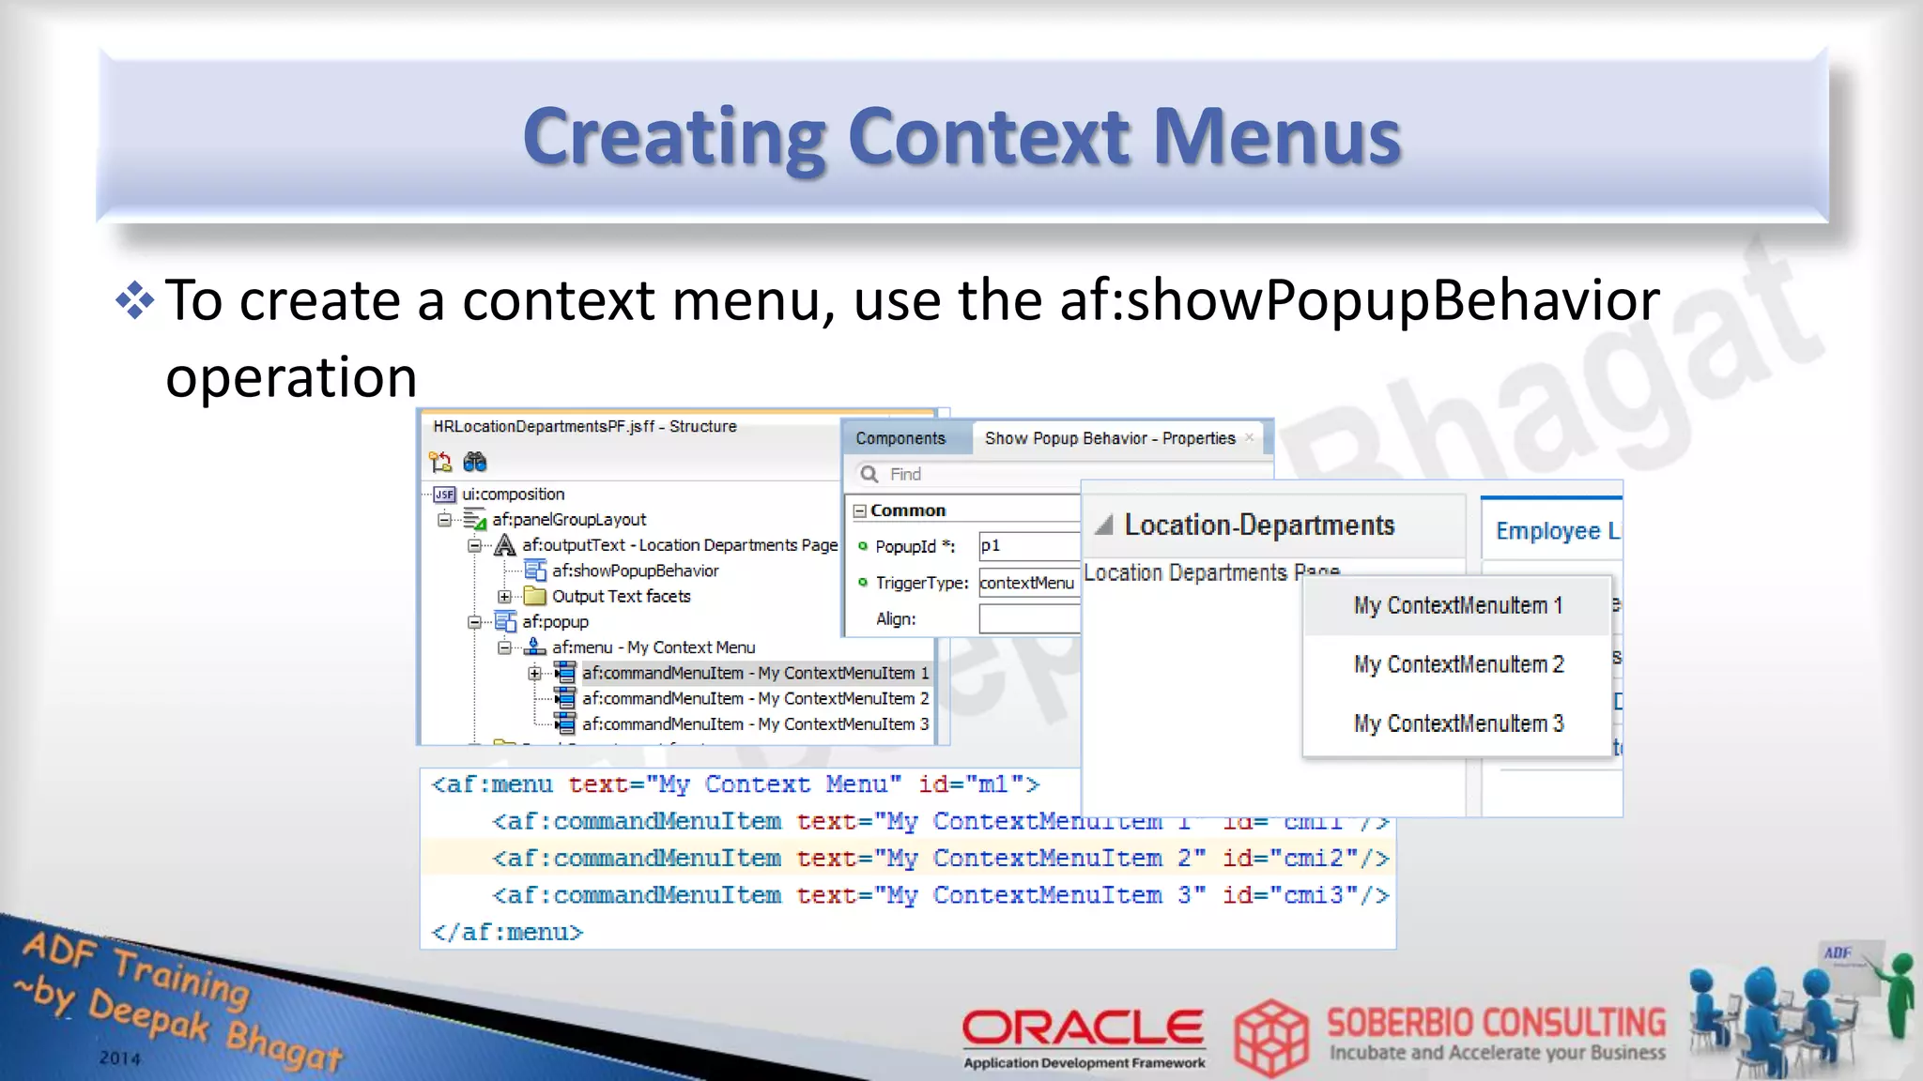The height and width of the screenshot is (1081, 1923).
Task: Click the PopupId input field
Action: pos(1028,546)
